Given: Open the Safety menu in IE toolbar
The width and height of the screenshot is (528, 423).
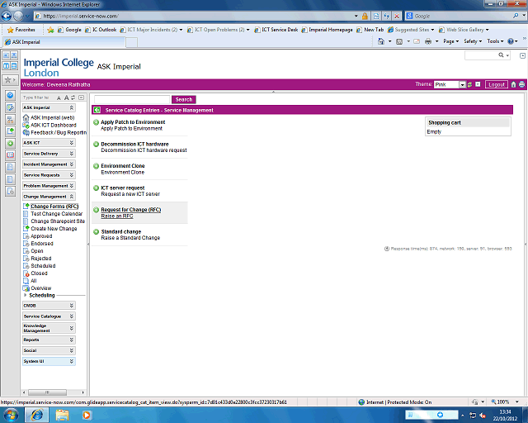Looking at the screenshot, I should [x=473, y=40].
